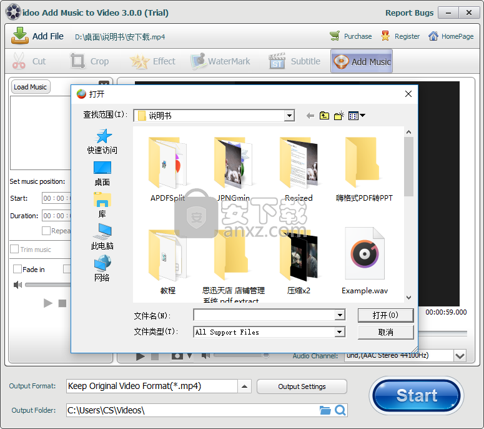Click the file list scrollbar up arrow
Image resolution: width=484 pixels, height=429 pixels.
[408, 132]
